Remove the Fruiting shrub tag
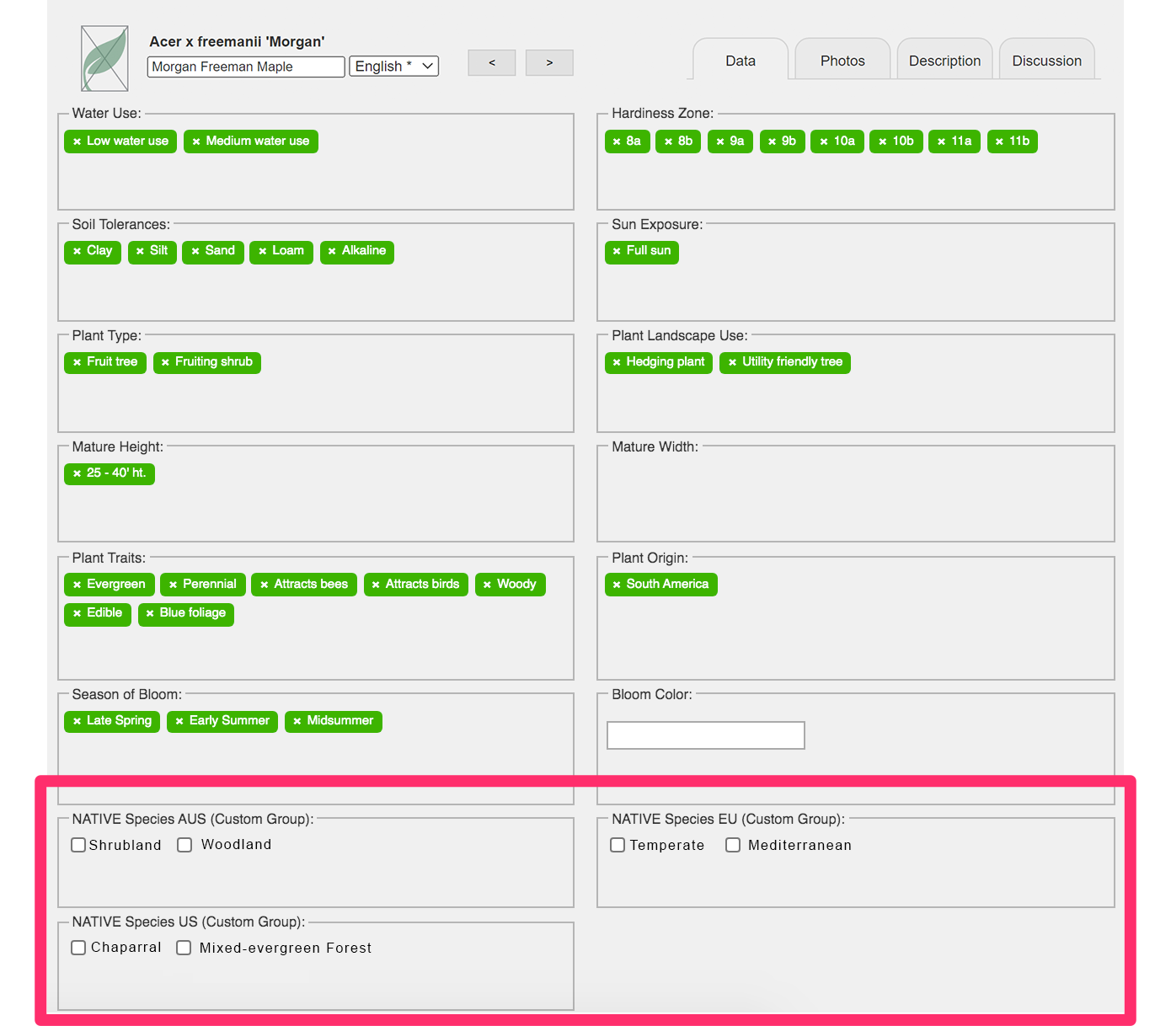1171x1026 pixels. pyautogui.click(x=165, y=362)
